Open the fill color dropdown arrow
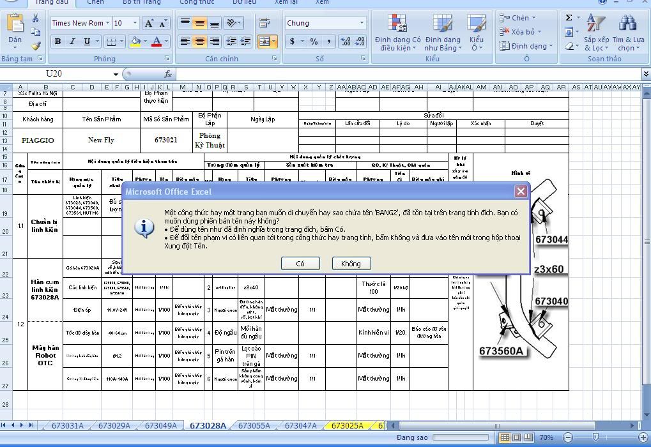The height and width of the screenshot is (447, 651). pyautogui.click(x=145, y=41)
